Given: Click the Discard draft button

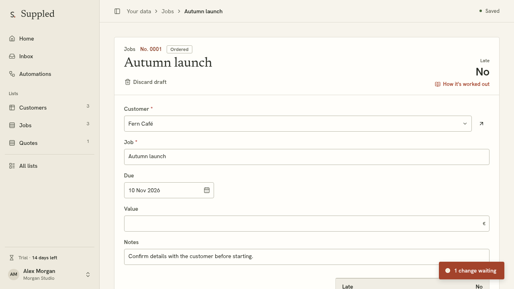Looking at the screenshot, I should coord(145,82).
